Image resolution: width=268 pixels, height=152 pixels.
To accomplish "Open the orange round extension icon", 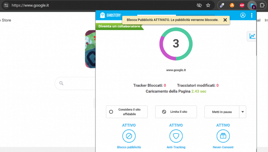I will tap(232, 5).
